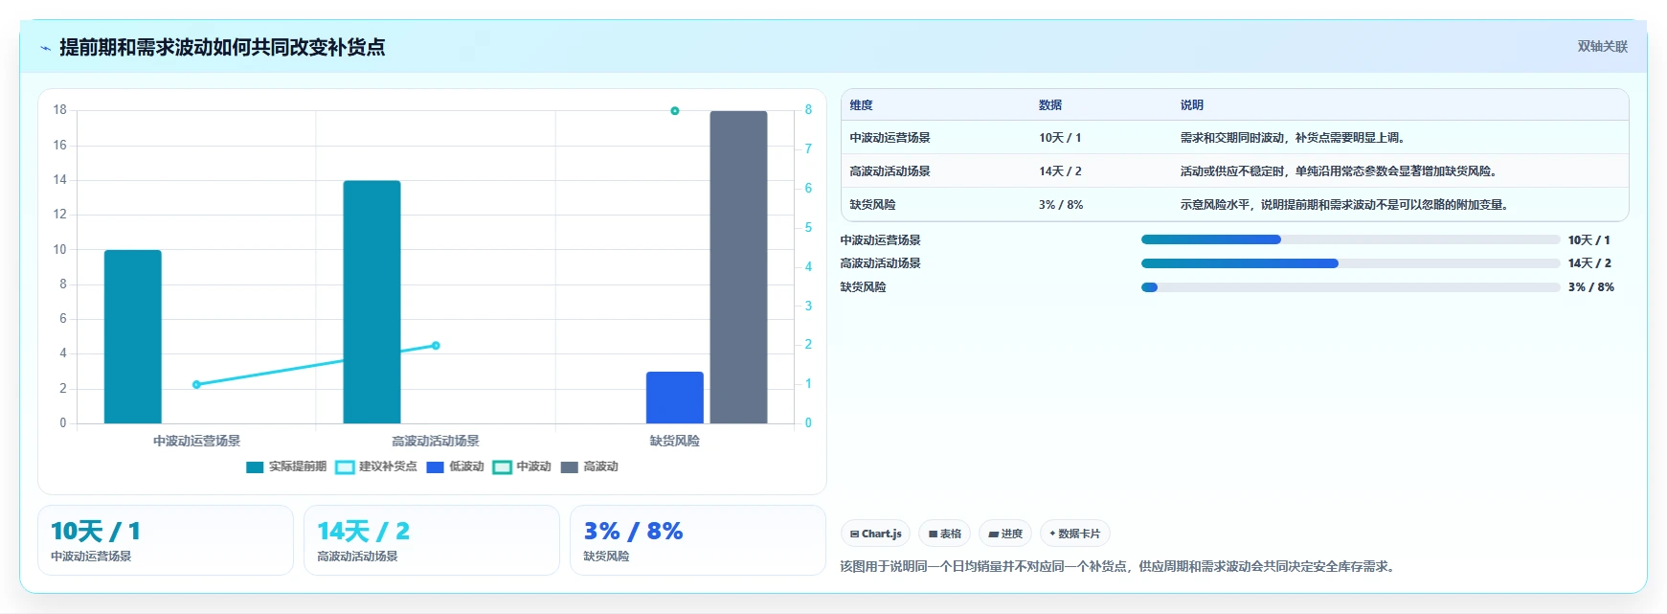Click the table cell 3% / 8%
The image size is (1667, 614).
[x=1061, y=205]
